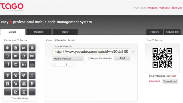This screenshot has width=183, height=103.
Task: Select the Facebook barcode type
Action: click(x=8, y=64)
